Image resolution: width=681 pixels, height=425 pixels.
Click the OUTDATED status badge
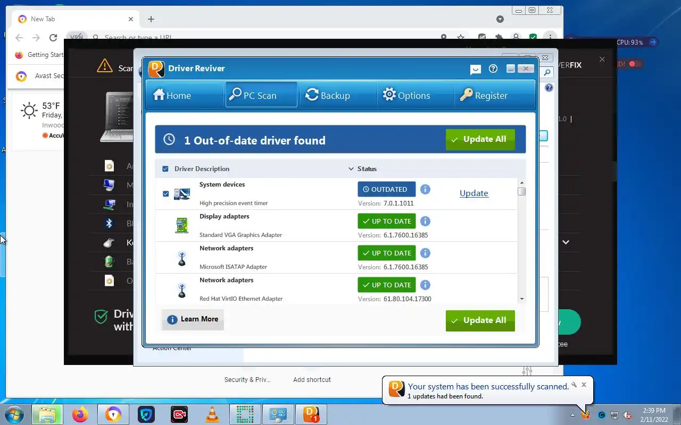(x=386, y=189)
